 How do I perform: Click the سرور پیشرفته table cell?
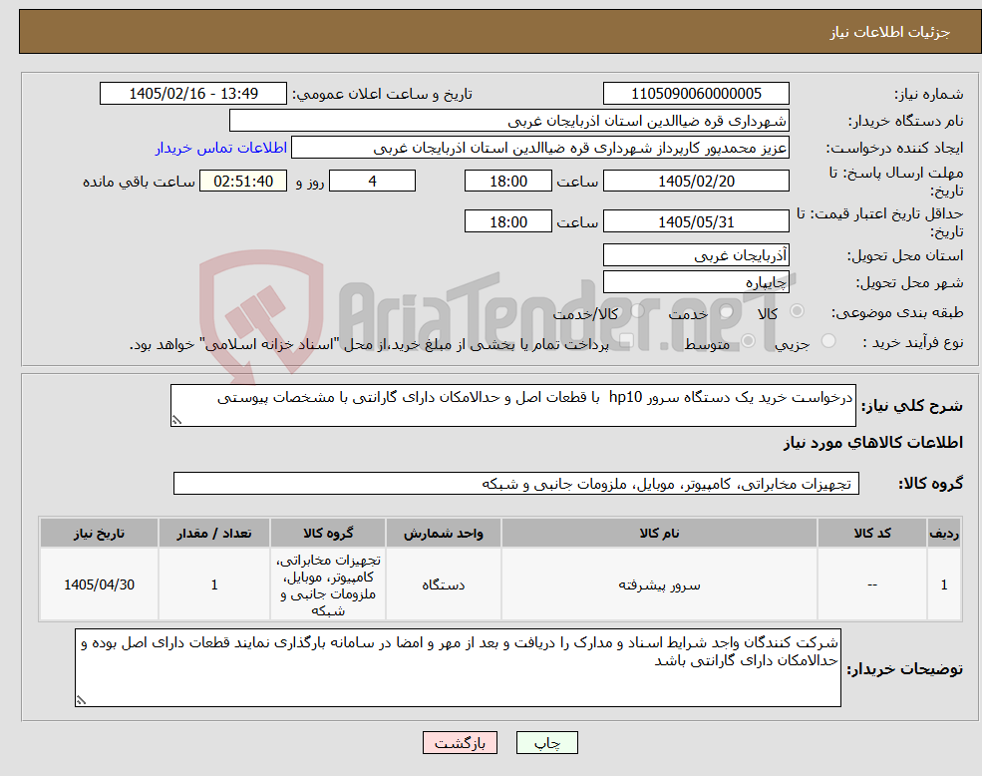click(x=659, y=584)
